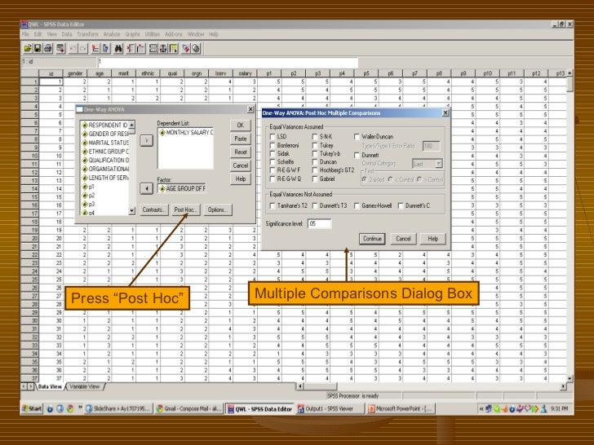Viewport: 594px width, 445px height.
Task: Click the Find binoculars icon
Action: [x=118, y=48]
